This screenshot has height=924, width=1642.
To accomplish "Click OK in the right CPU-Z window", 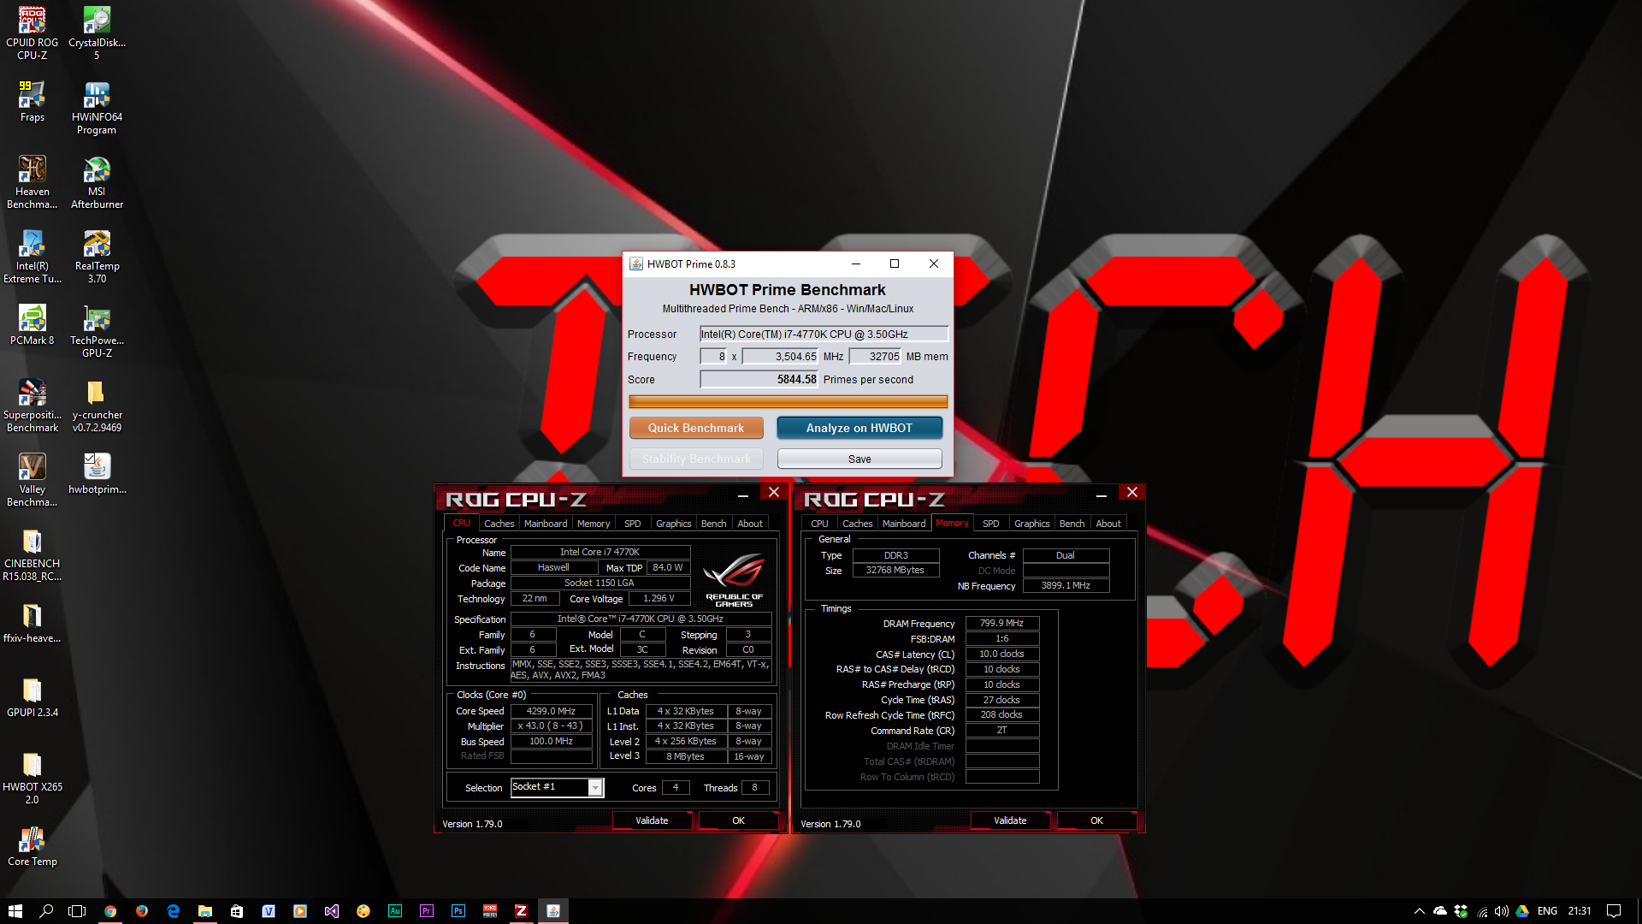I will pos(1096,820).
